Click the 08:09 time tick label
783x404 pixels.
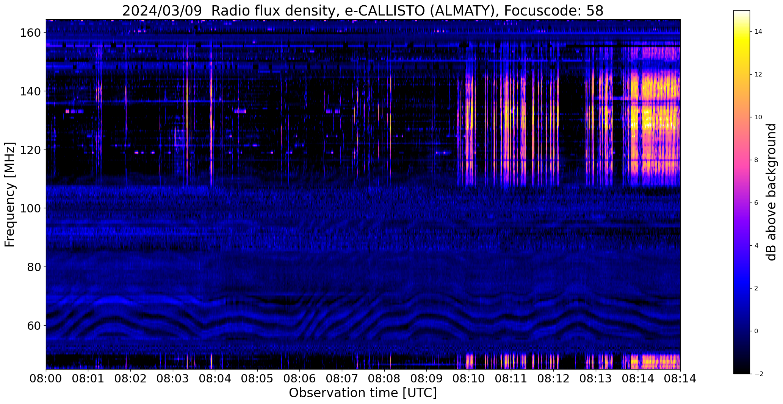tap(427, 379)
